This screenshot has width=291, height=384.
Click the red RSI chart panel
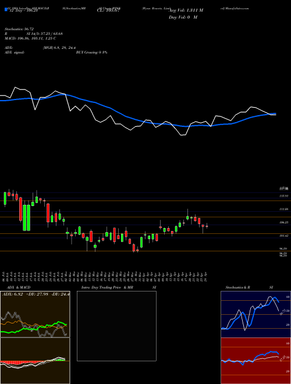point(255,361)
